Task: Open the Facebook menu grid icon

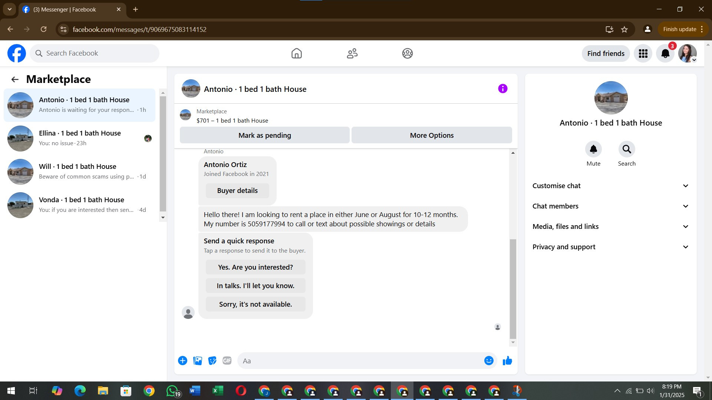Action: coord(643,53)
